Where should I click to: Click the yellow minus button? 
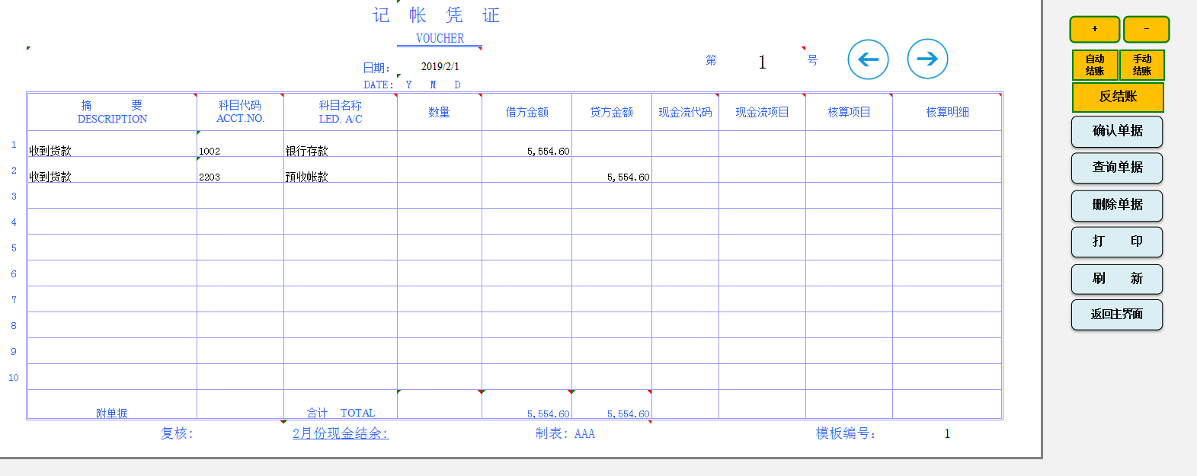click(x=1146, y=29)
